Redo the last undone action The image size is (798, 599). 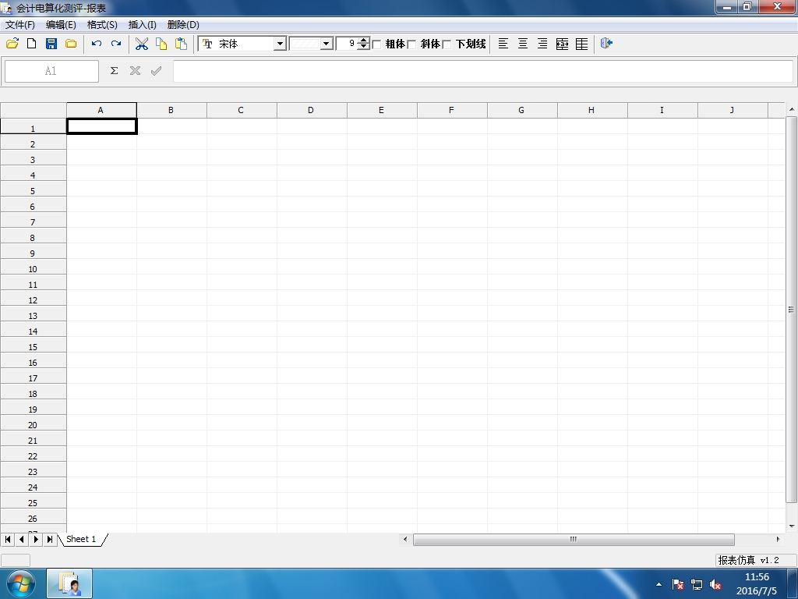[x=116, y=44]
